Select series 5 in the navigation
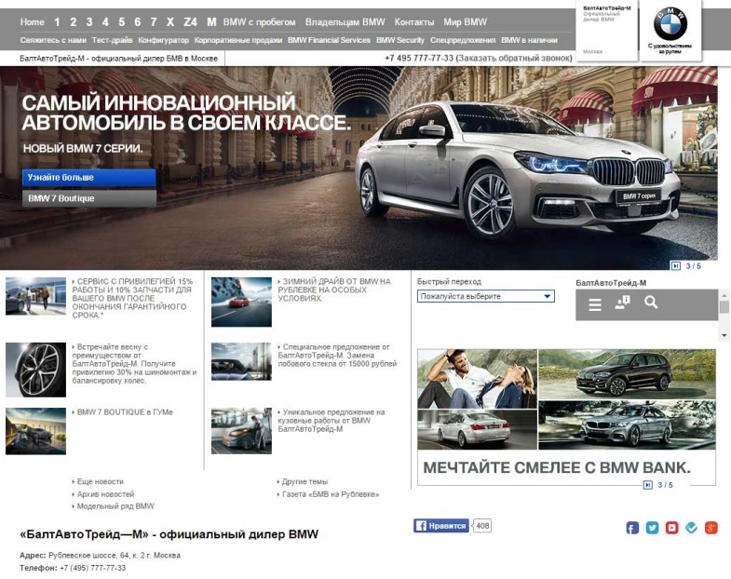Viewport: 731px width, 579px height. [x=121, y=22]
